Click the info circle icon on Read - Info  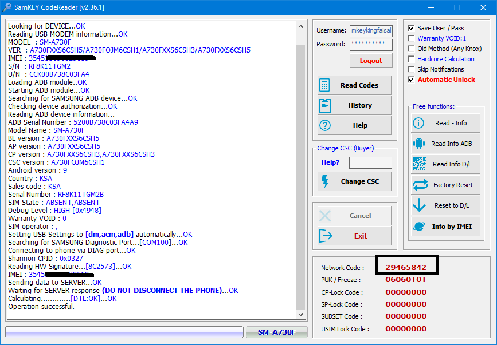coord(418,123)
